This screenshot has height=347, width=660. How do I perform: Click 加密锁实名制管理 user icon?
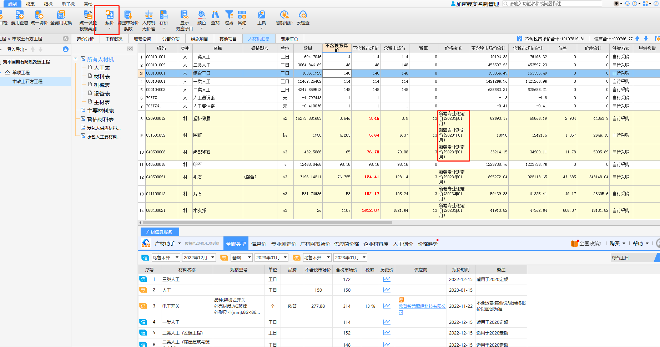click(453, 4)
